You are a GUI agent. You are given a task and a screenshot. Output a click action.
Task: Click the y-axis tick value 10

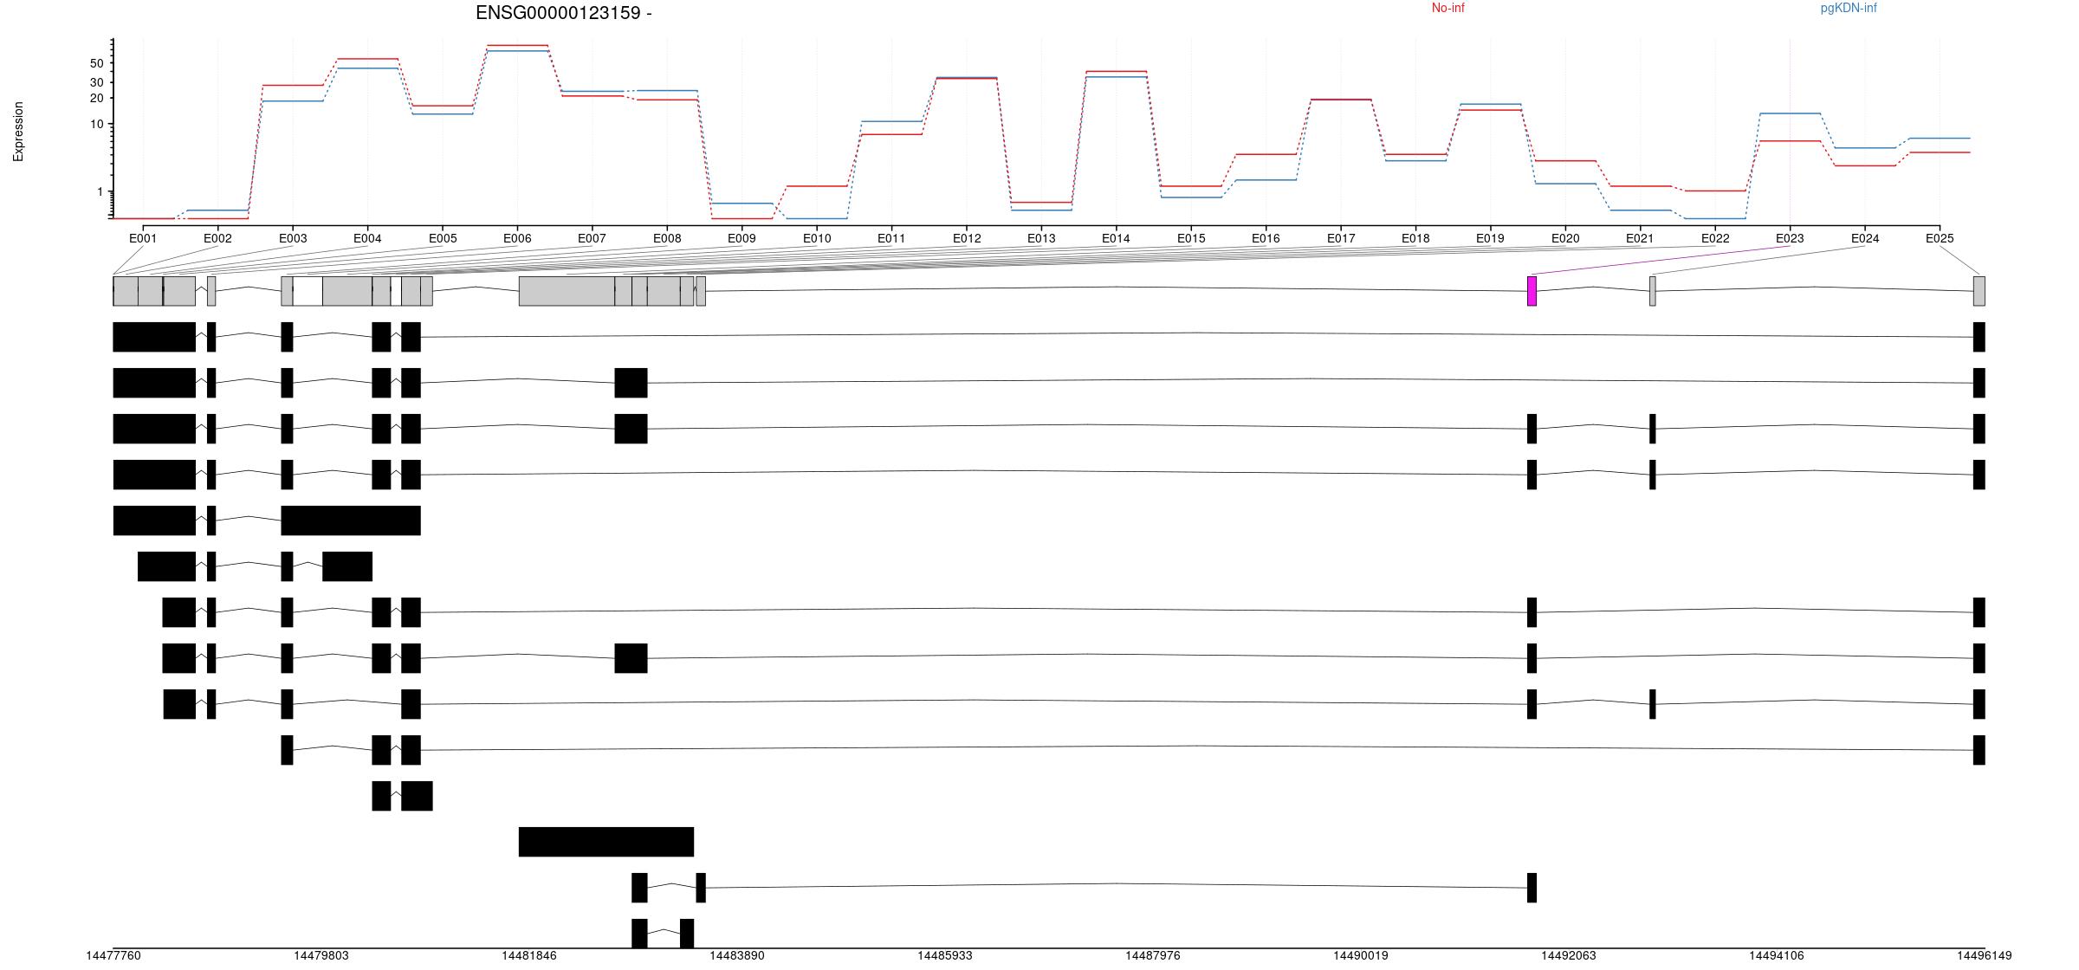click(x=96, y=124)
